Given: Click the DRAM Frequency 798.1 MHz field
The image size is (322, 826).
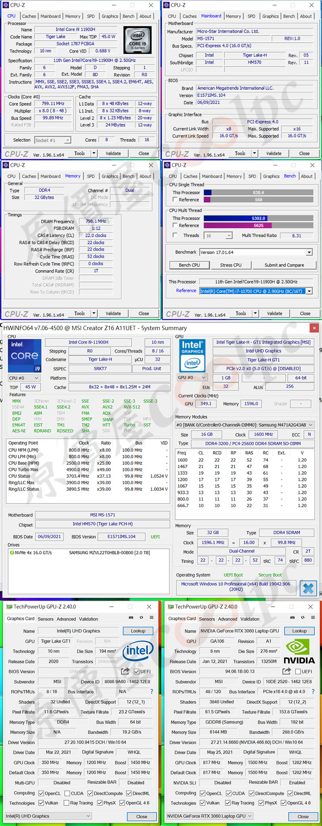Looking at the screenshot, I should coord(96,221).
